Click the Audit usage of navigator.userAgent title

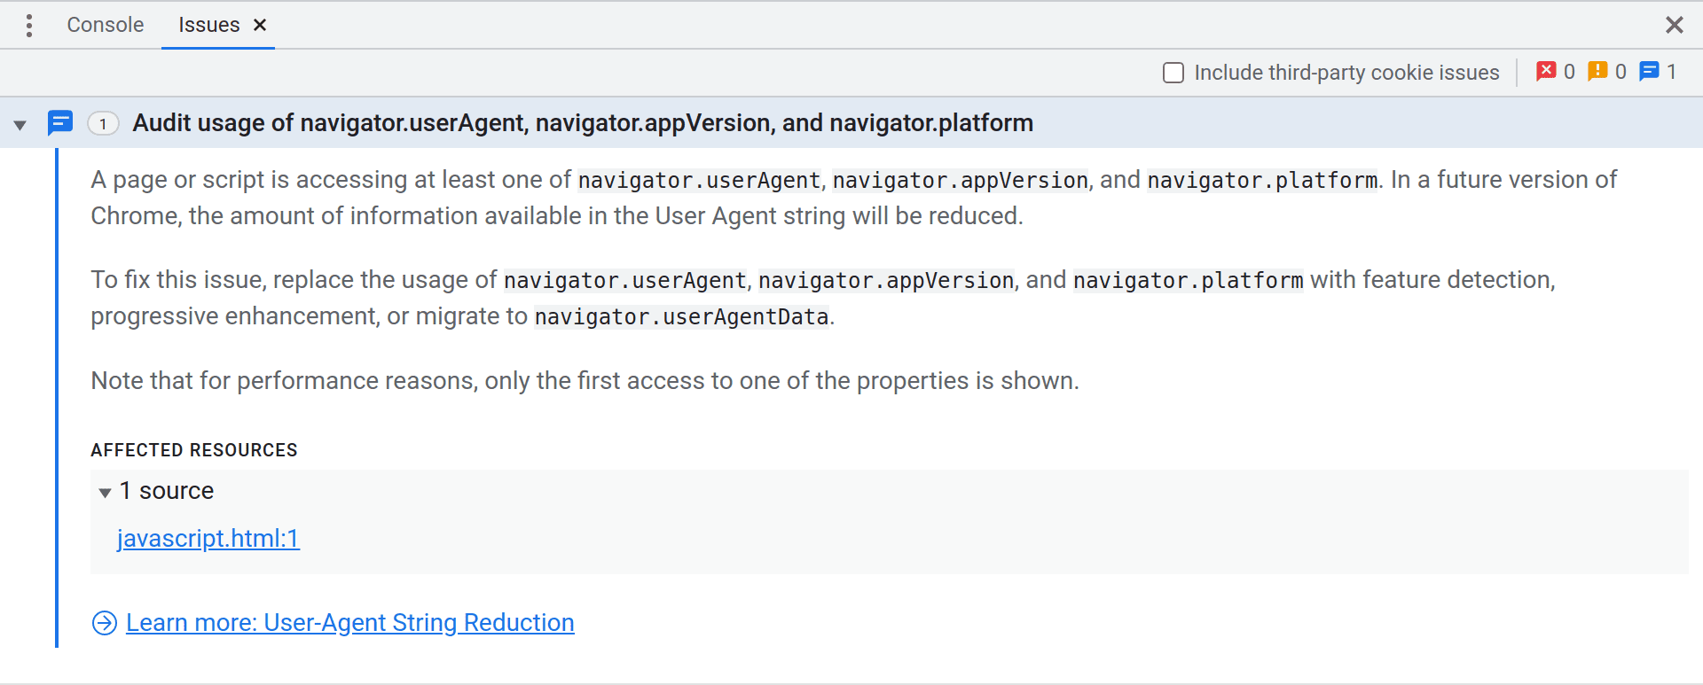[x=582, y=123]
